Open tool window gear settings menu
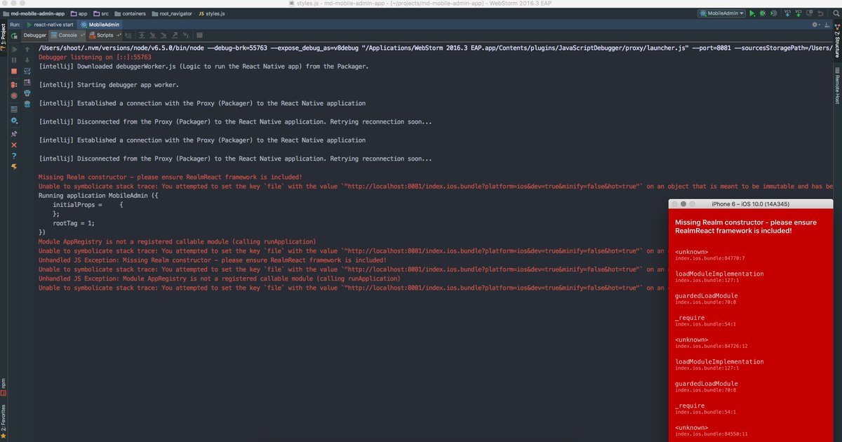The width and height of the screenshot is (842, 442). (x=816, y=25)
